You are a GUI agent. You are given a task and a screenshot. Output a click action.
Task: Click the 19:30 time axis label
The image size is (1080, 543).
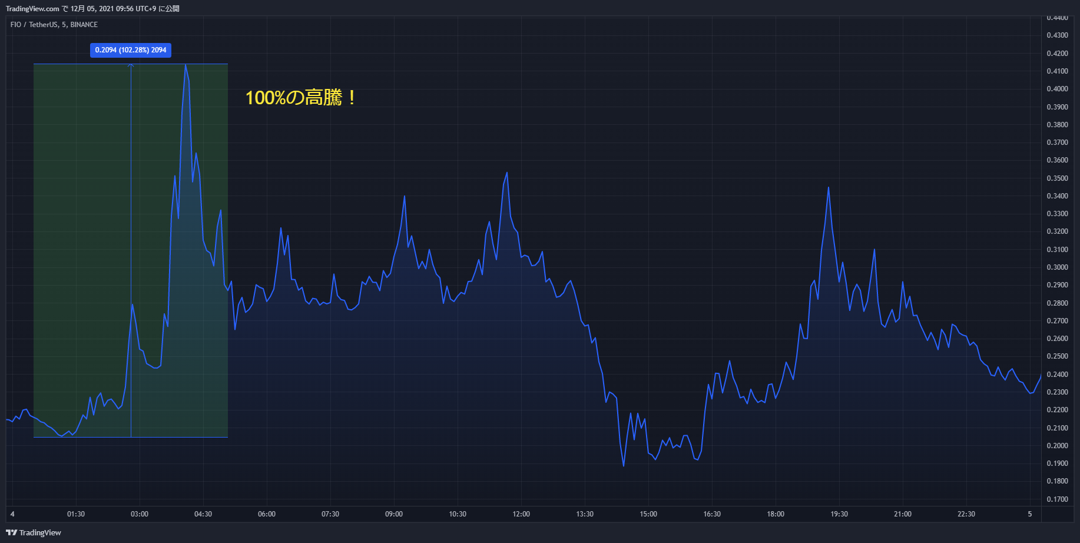point(839,514)
